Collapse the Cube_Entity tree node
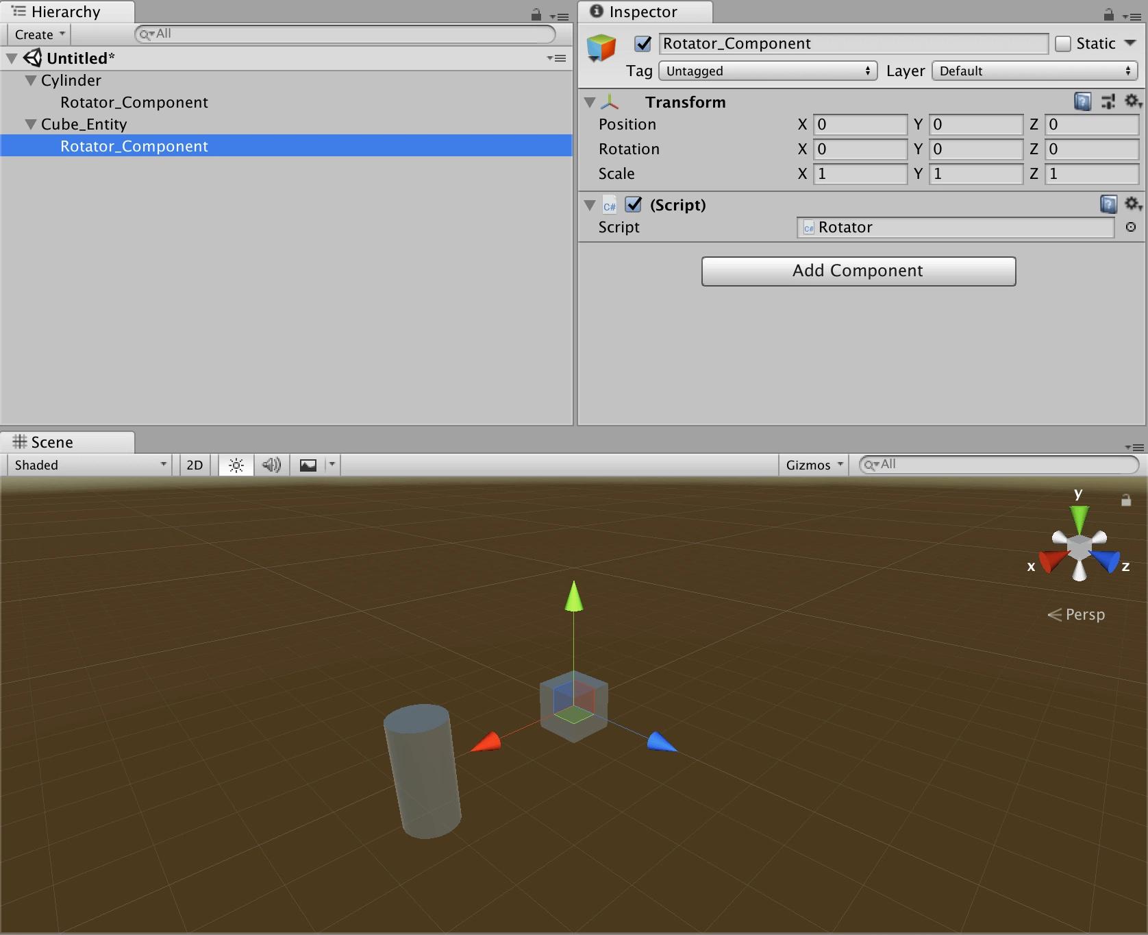 [x=31, y=125]
